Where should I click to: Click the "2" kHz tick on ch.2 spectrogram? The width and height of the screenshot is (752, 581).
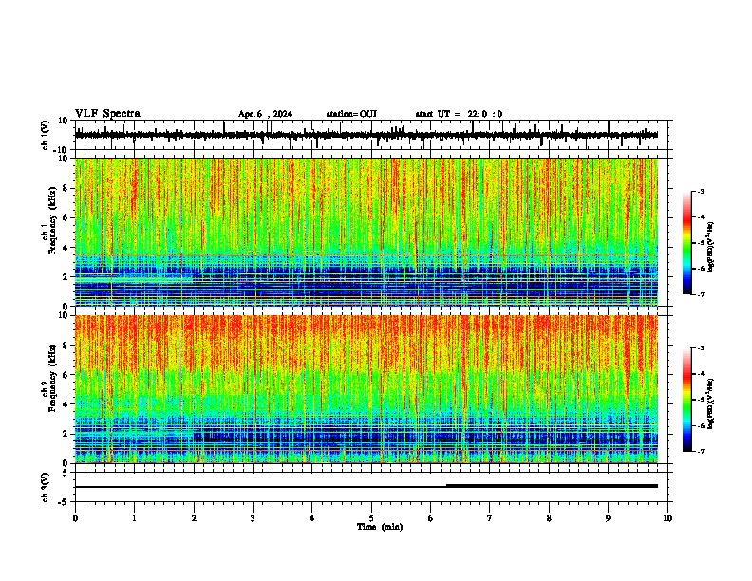click(66, 434)
